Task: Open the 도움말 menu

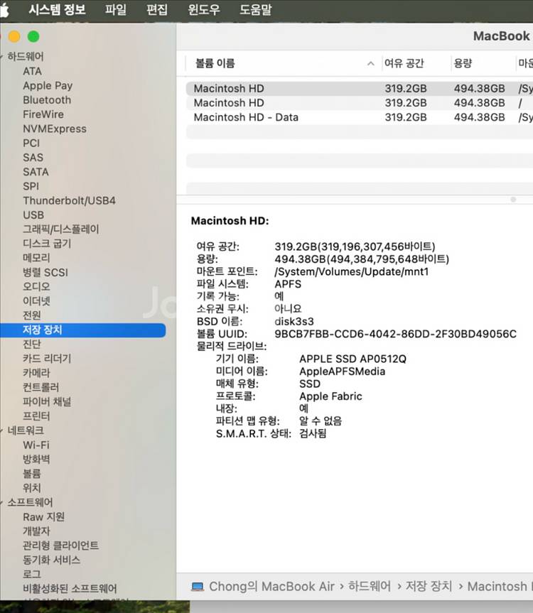Action: coord(255,9)
